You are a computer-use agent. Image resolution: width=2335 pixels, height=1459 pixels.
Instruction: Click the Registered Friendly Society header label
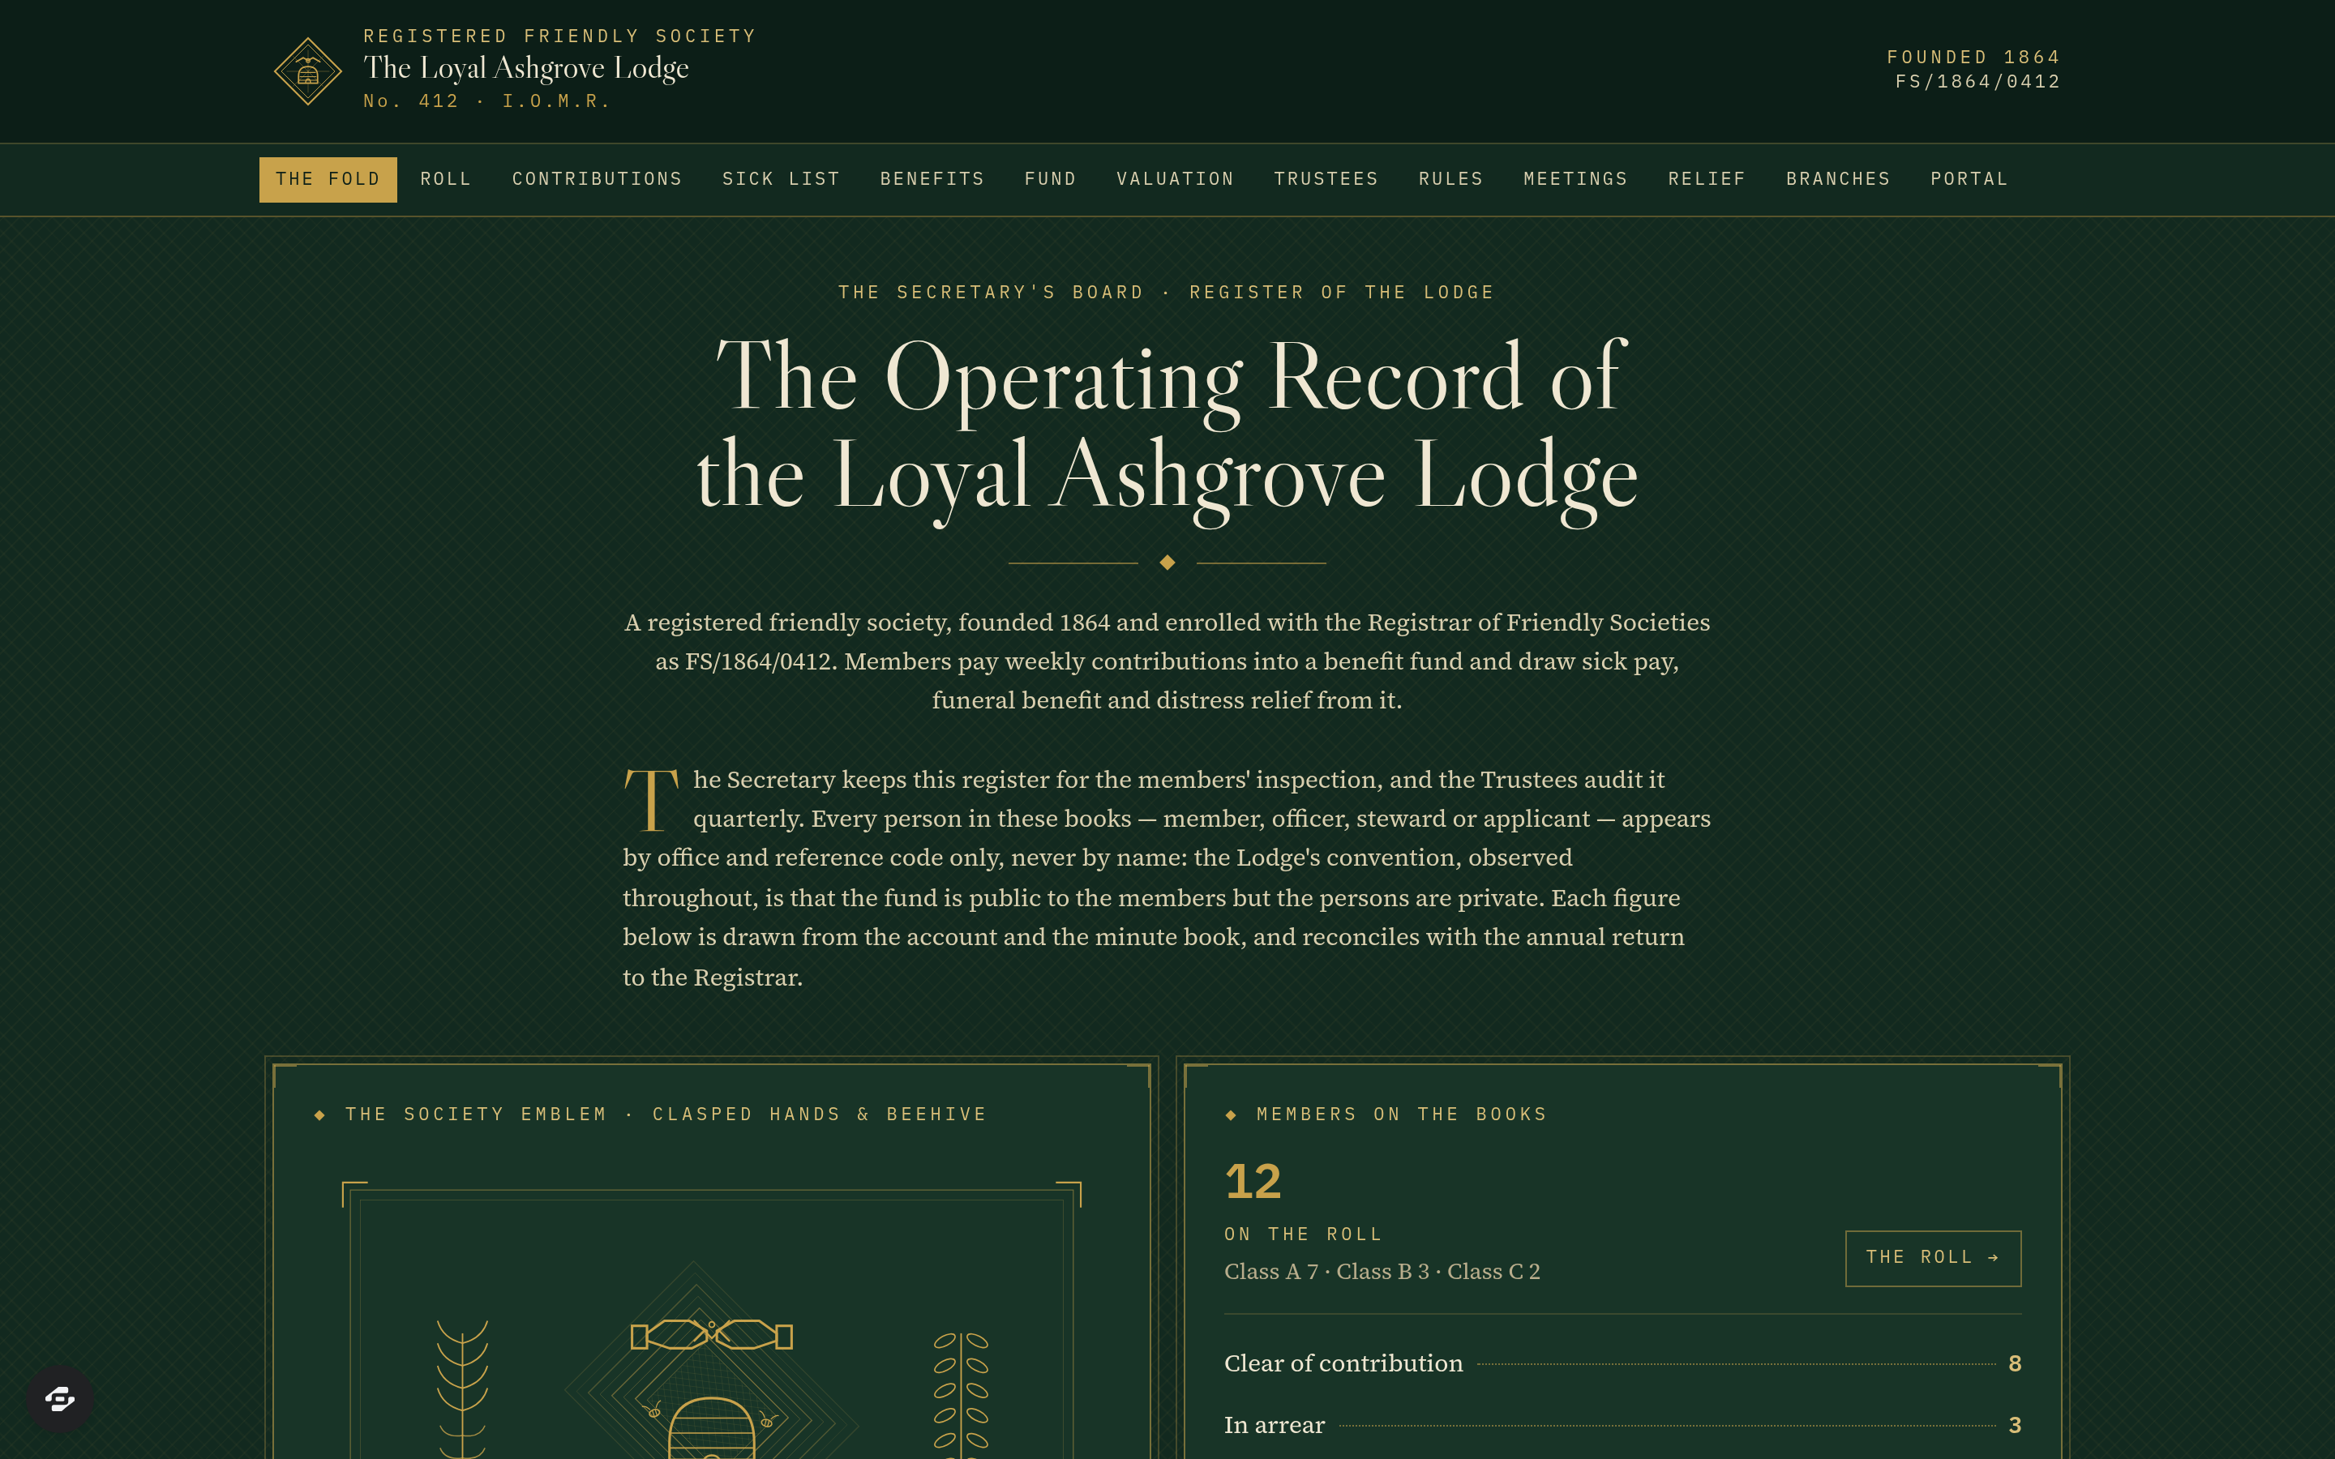pyautogui.click(x=559, y=36)
